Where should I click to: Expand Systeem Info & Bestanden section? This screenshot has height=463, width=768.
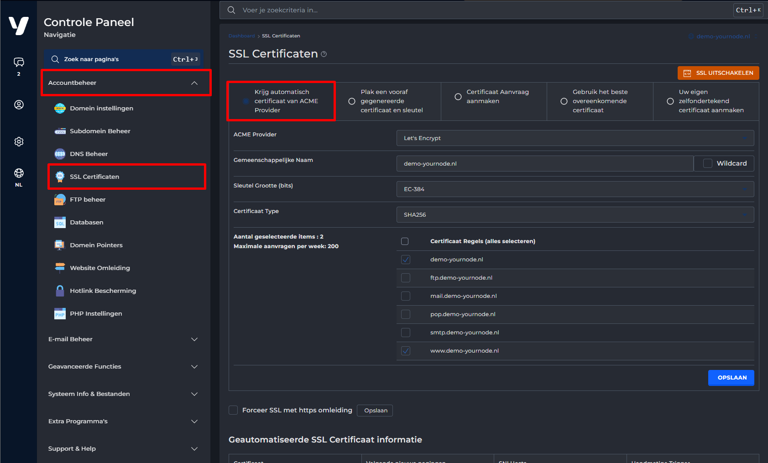(x=123, y=394)
